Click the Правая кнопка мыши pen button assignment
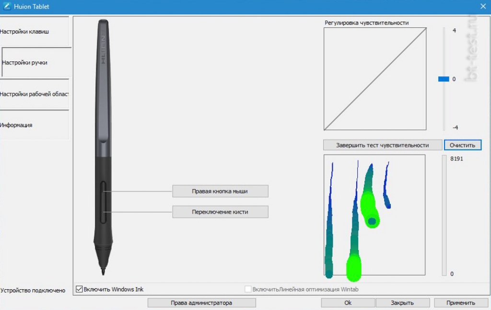 220,191
